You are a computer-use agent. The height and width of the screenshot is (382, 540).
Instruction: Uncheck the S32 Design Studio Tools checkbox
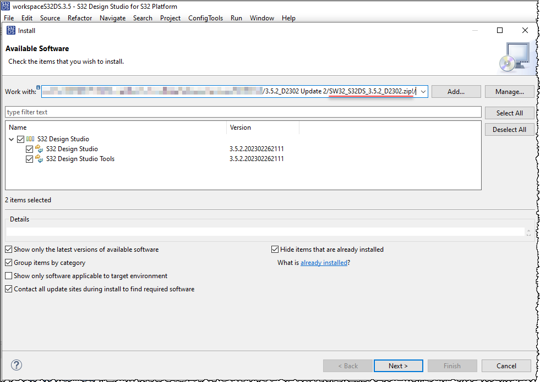[x=29, y=159]
